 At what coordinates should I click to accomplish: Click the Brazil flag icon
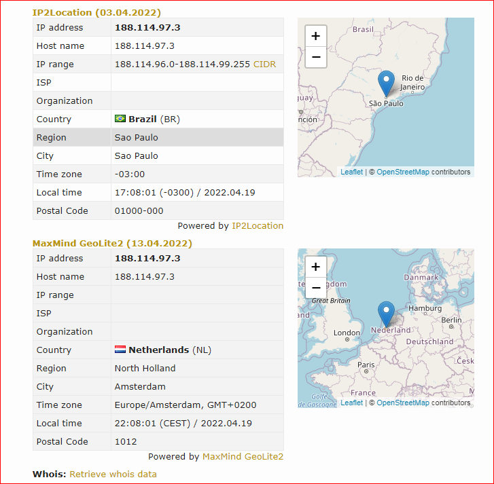click(x=120, y=119)
